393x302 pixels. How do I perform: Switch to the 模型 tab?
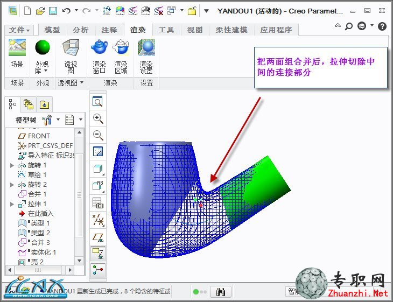pos(52,30)
